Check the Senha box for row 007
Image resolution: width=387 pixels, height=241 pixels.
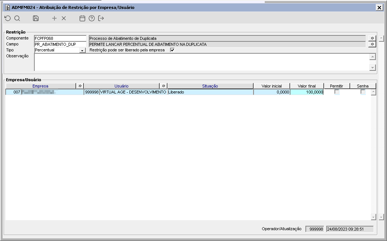(362, 92)
